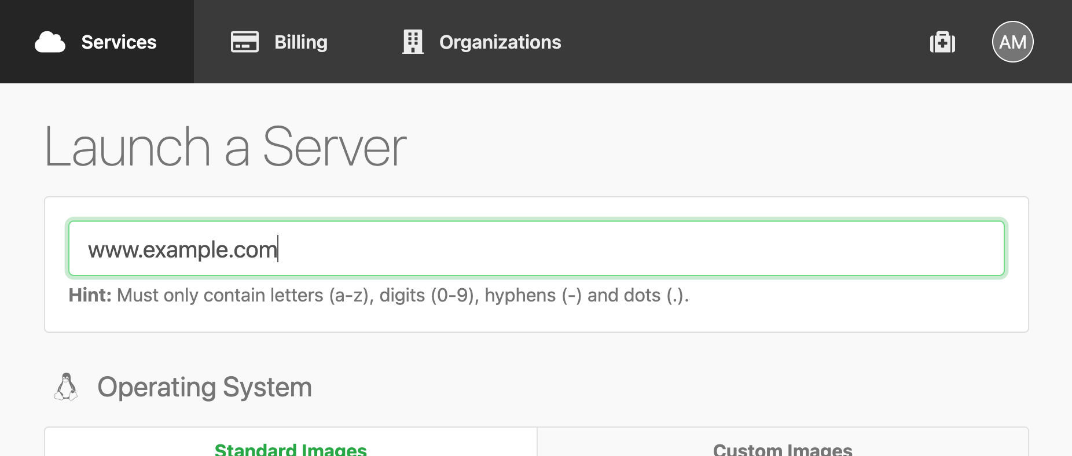
Task: Click the credit card Billing icon
Action: [245, 42]
